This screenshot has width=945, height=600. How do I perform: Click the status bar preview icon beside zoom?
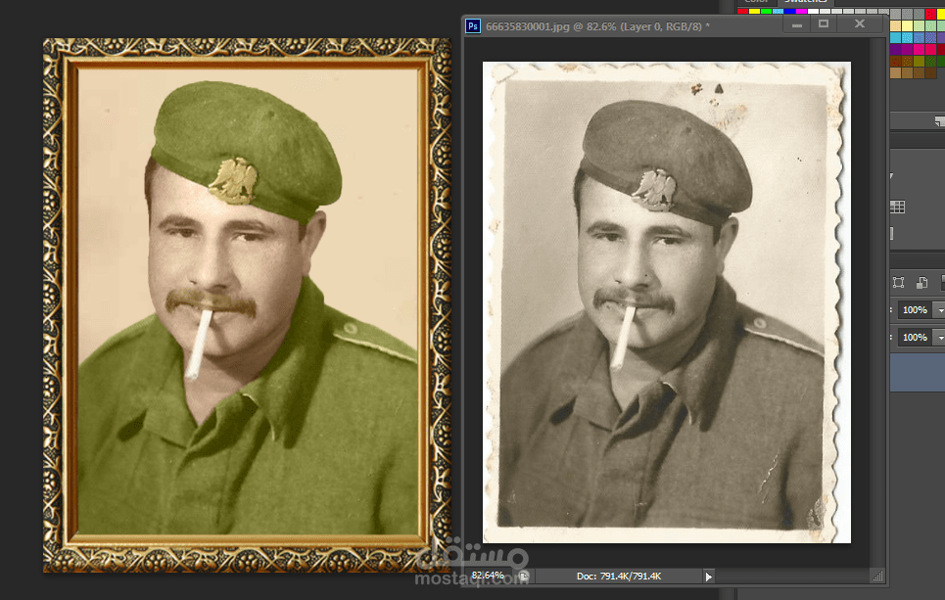(x=524, y=576)
